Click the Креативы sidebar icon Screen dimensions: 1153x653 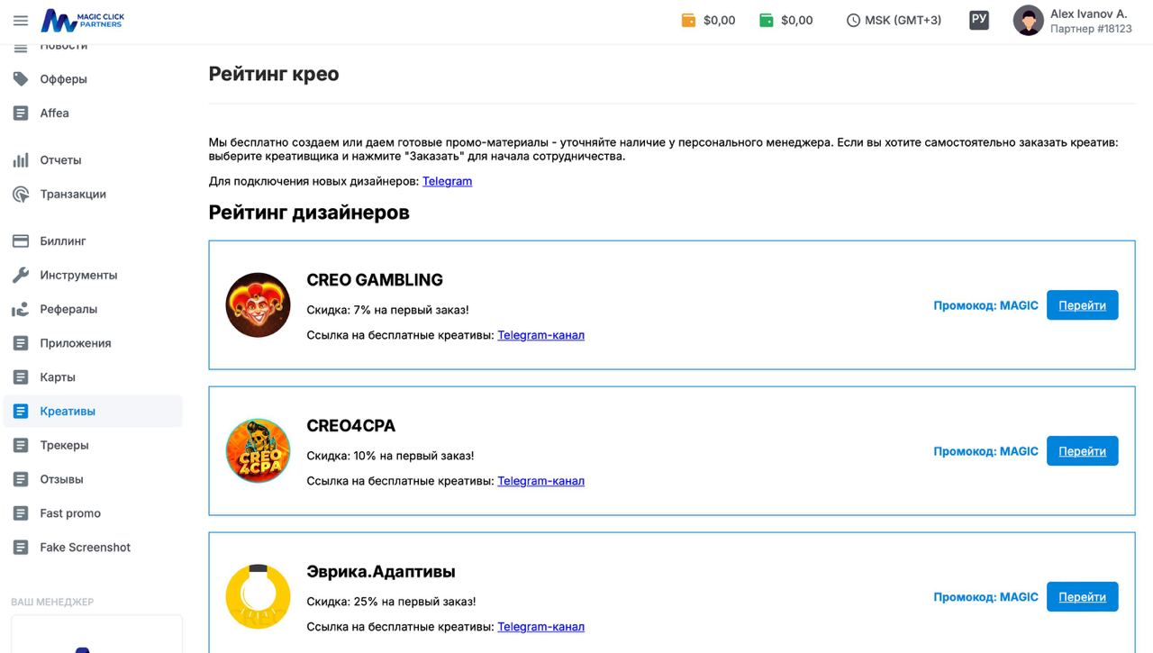21,412
